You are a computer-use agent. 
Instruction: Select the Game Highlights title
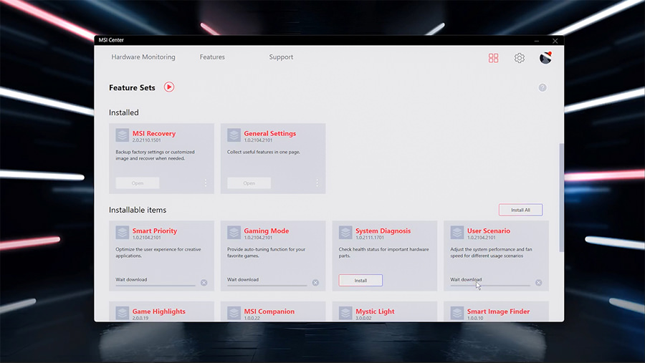[x=159, y=311]
